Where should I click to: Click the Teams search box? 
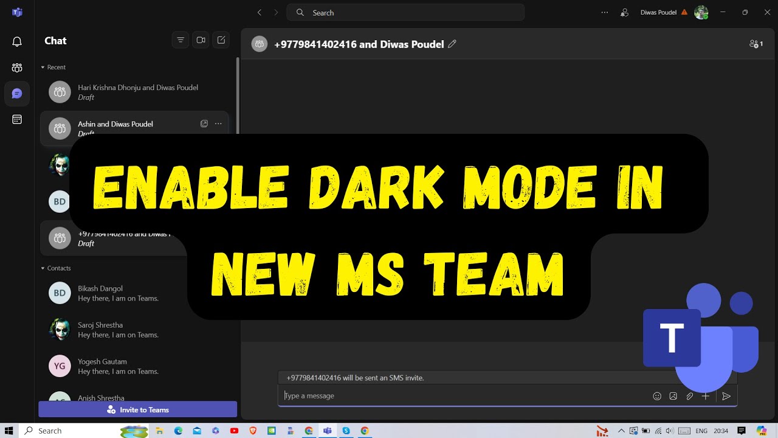click(x=405, y=12)
